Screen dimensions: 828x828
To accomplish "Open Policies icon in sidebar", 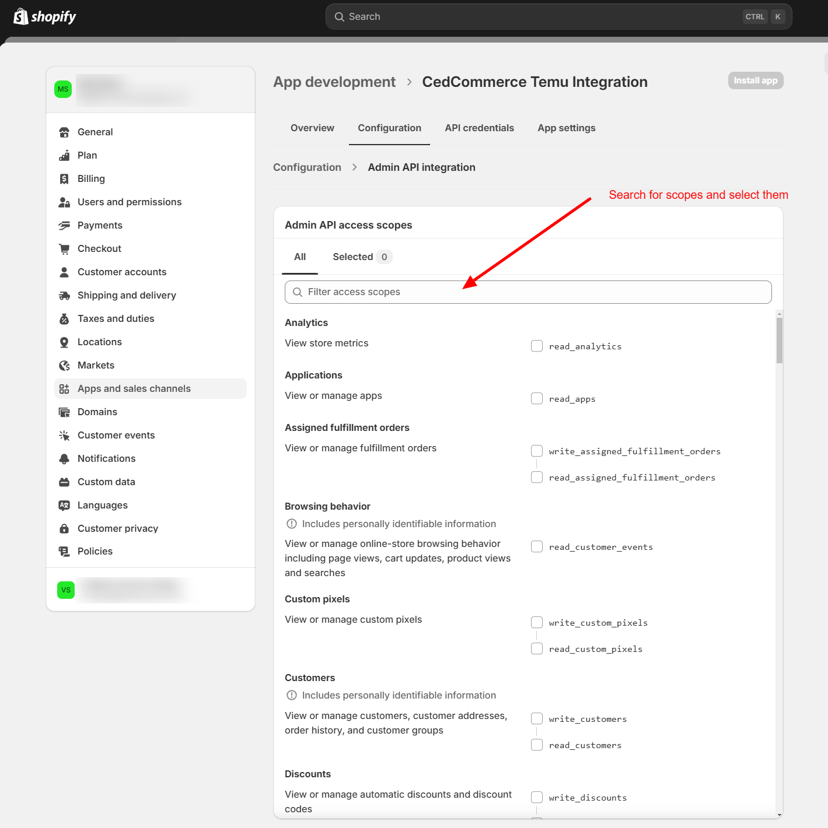I will [64, 552].
